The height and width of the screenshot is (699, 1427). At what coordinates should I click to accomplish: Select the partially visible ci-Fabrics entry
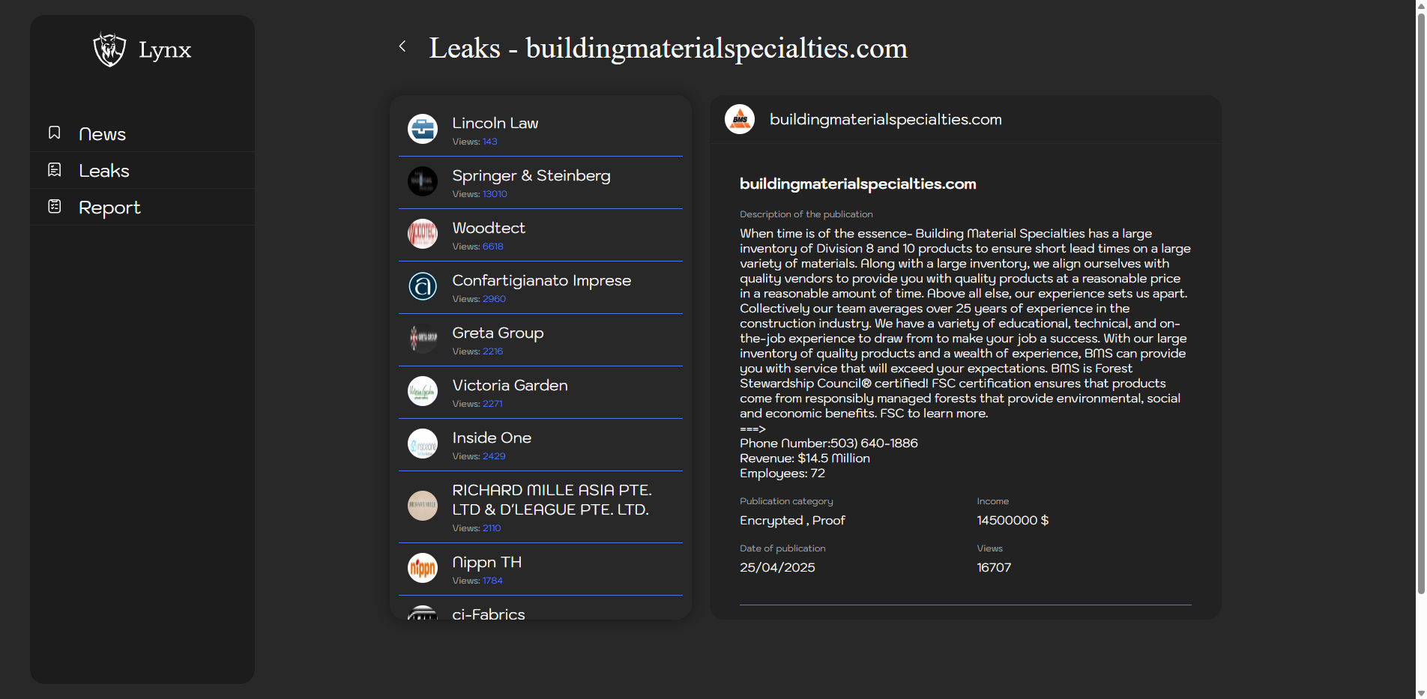click(489, 613)
